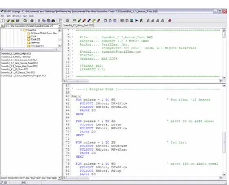Screen dimensions: 229x185
Task: Click the directory selector icon before the path box
Action: (2, 26)
